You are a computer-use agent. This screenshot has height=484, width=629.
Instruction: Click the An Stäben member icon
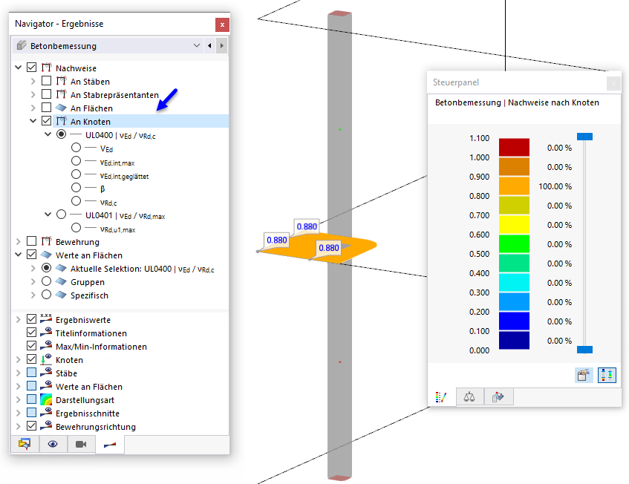(x=62, y=81)
